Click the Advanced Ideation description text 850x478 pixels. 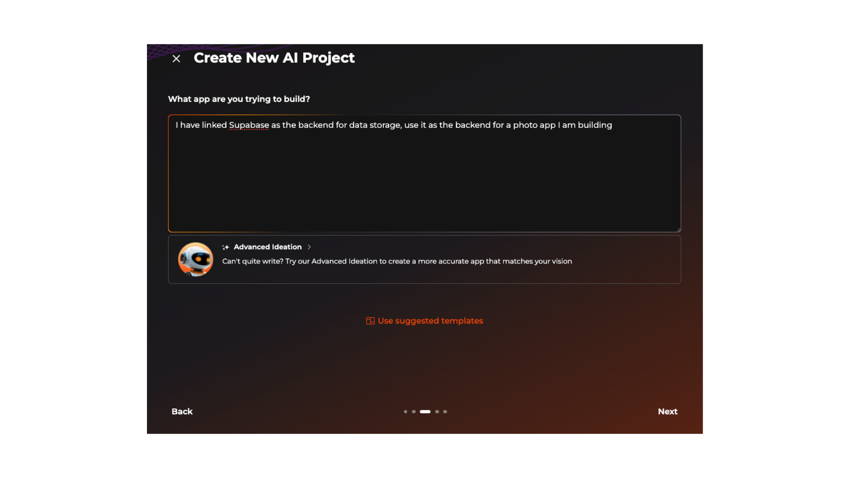point(397,261)
